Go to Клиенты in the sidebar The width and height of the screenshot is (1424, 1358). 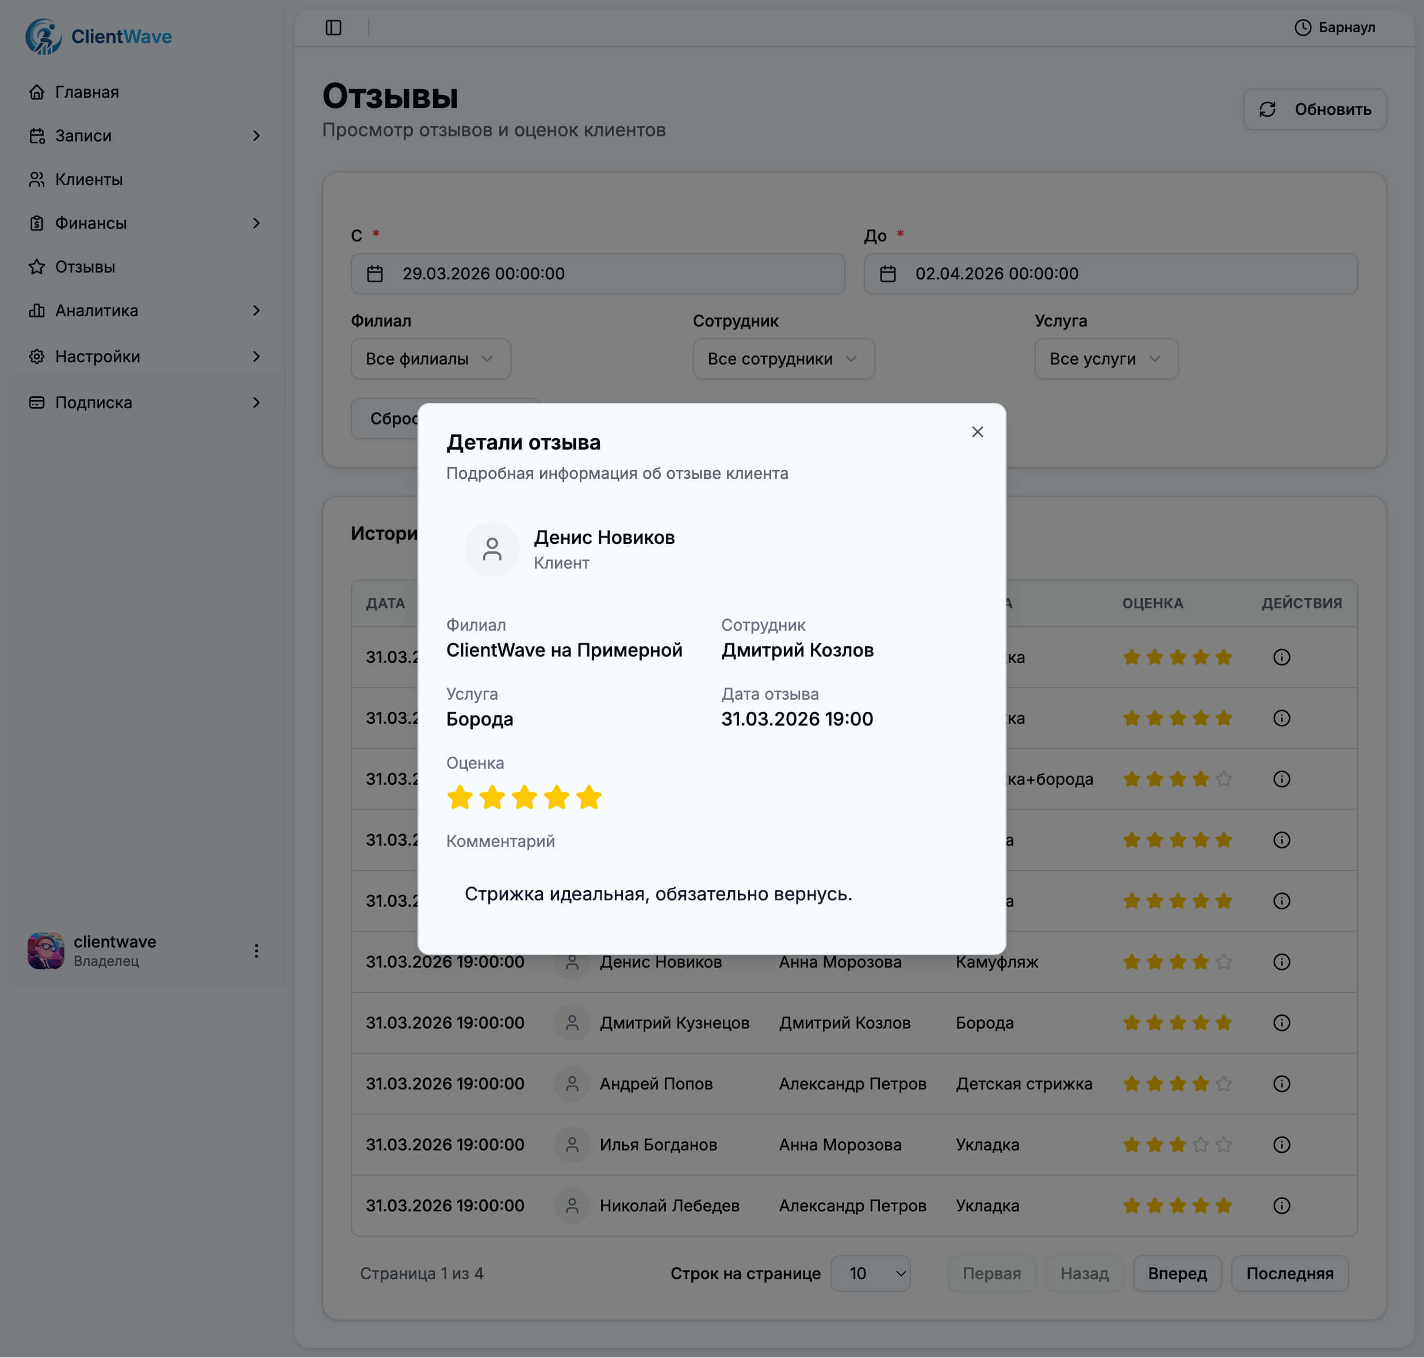(89, 179)
